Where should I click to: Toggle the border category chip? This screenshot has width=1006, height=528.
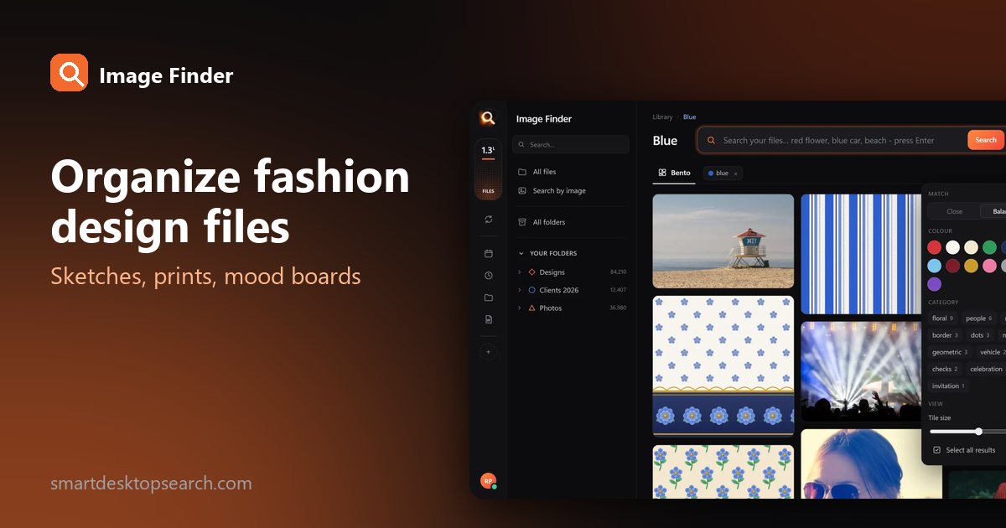(946, 335)
